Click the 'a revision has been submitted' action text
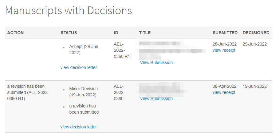The width and height of the screenshot is (276, 137). [x=28, y=93]
